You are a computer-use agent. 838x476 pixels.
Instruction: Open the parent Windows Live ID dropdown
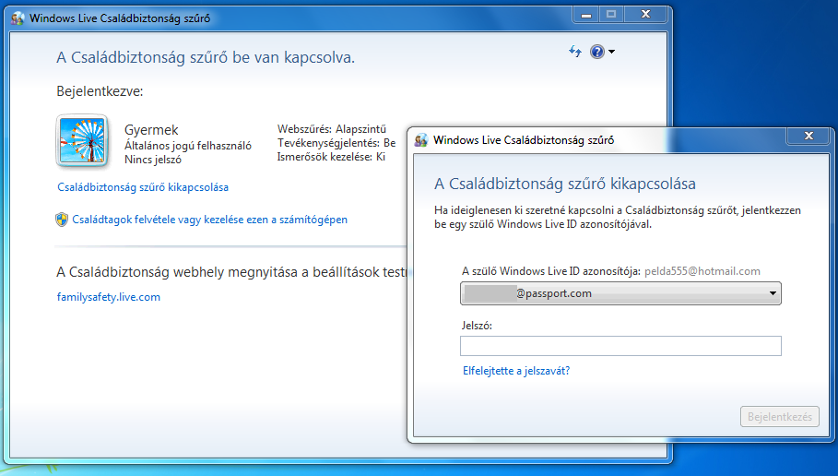point(620,293)
